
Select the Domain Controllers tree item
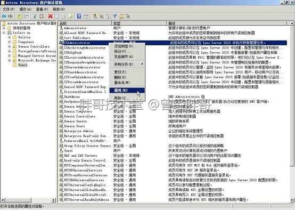pyautogui.click(x=34, y=46)
